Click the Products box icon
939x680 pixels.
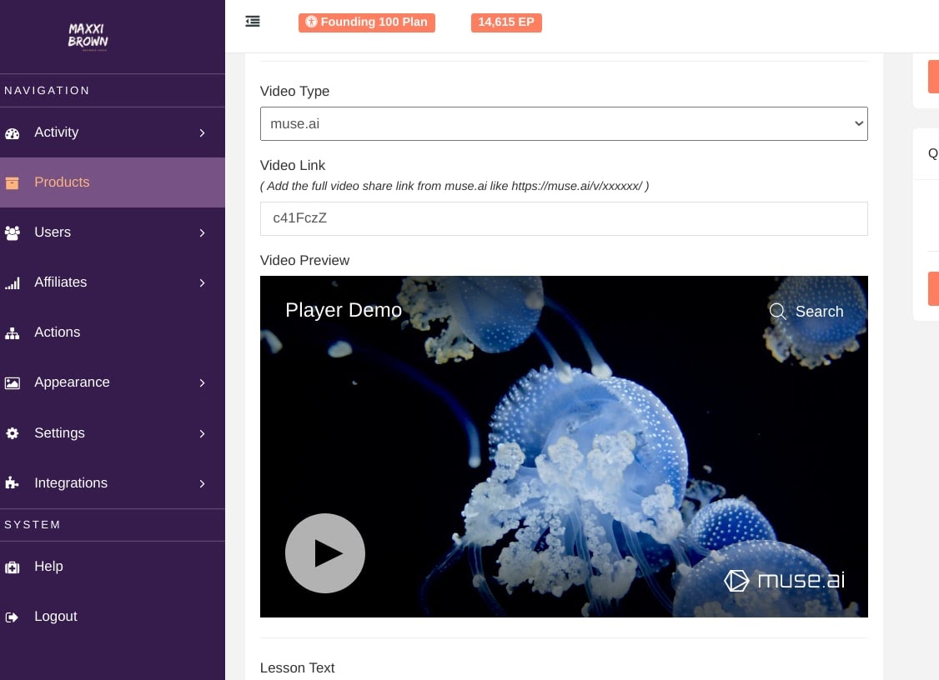tap(13, 182)
